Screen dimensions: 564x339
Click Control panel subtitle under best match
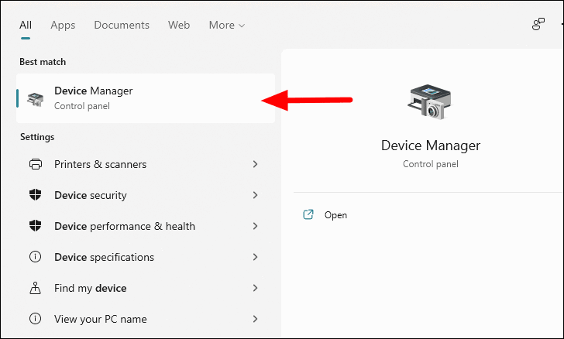pos(82,106)
